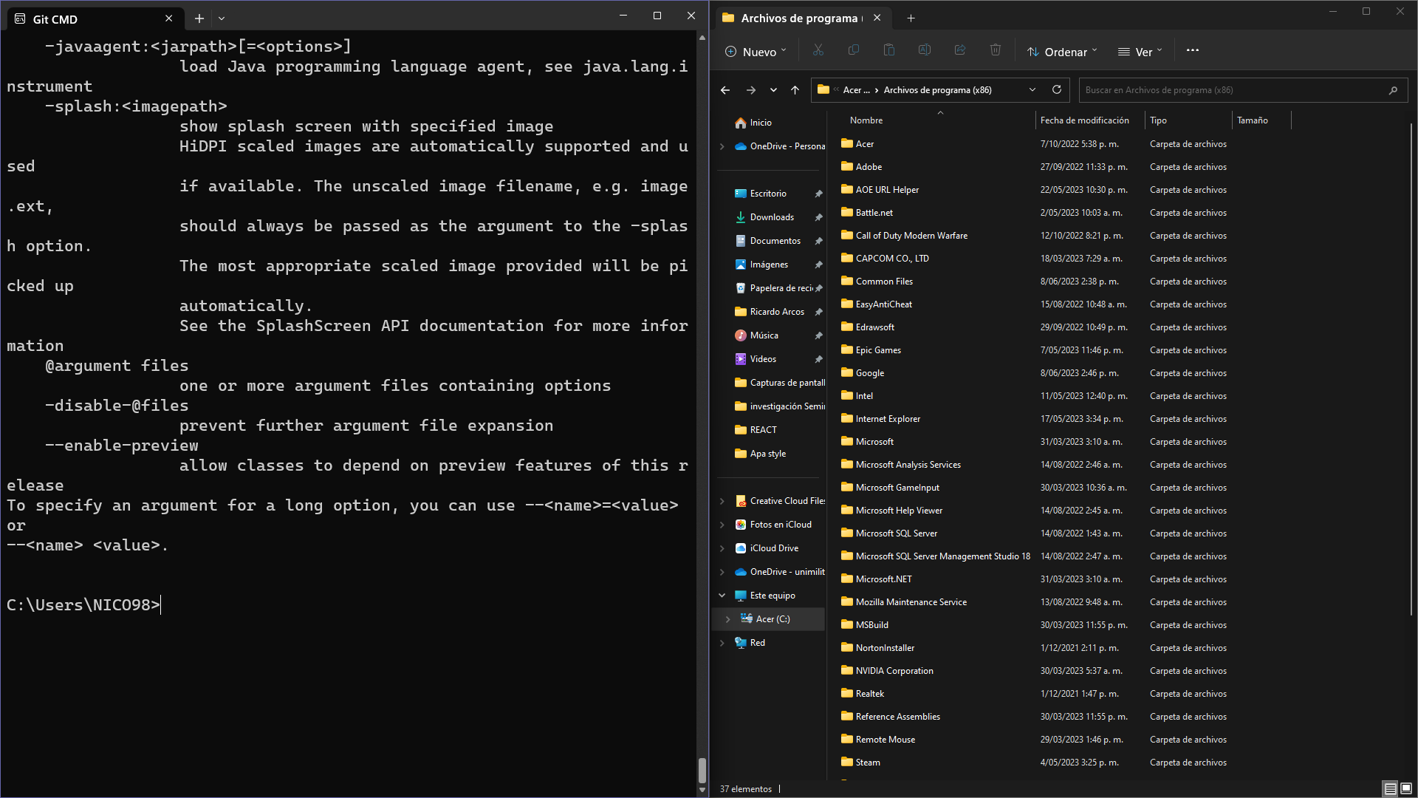Go forward with the Explorer forward arrow
This screenshot has width=1418, height=798.
[x=750, y=90]
